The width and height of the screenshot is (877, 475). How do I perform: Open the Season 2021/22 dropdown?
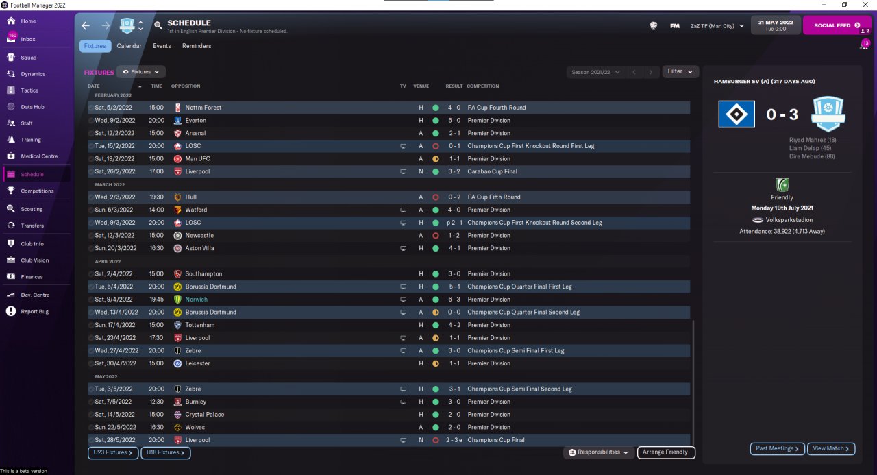pos(595,71)
